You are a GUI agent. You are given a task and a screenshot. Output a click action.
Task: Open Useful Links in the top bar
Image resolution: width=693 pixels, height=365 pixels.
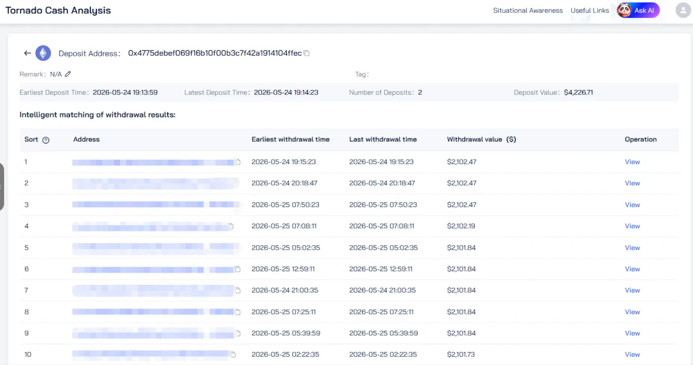(590, 10)
